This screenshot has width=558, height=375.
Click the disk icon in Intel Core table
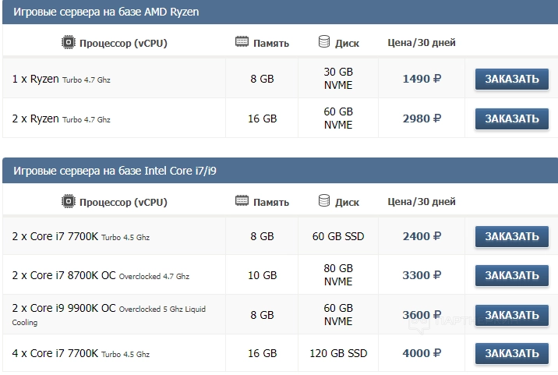coord(324,202)
